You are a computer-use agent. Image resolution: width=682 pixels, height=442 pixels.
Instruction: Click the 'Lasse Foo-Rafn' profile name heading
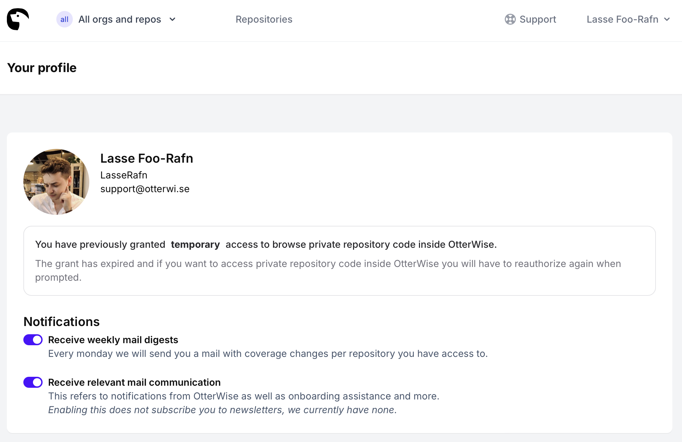pyautogui.click(x=147, y=159)
